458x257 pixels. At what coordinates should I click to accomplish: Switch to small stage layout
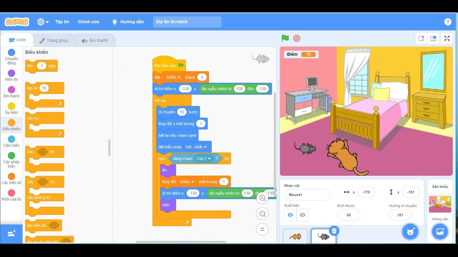pos(421,39)
